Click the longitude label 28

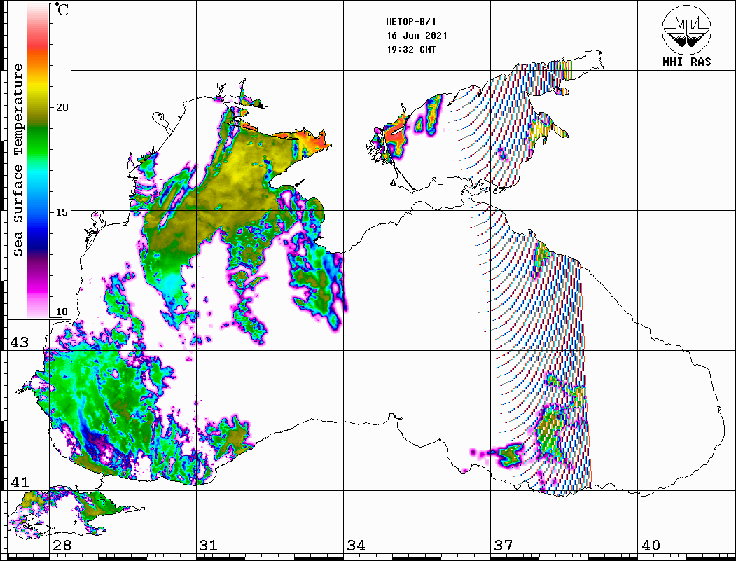coord(62,546)
